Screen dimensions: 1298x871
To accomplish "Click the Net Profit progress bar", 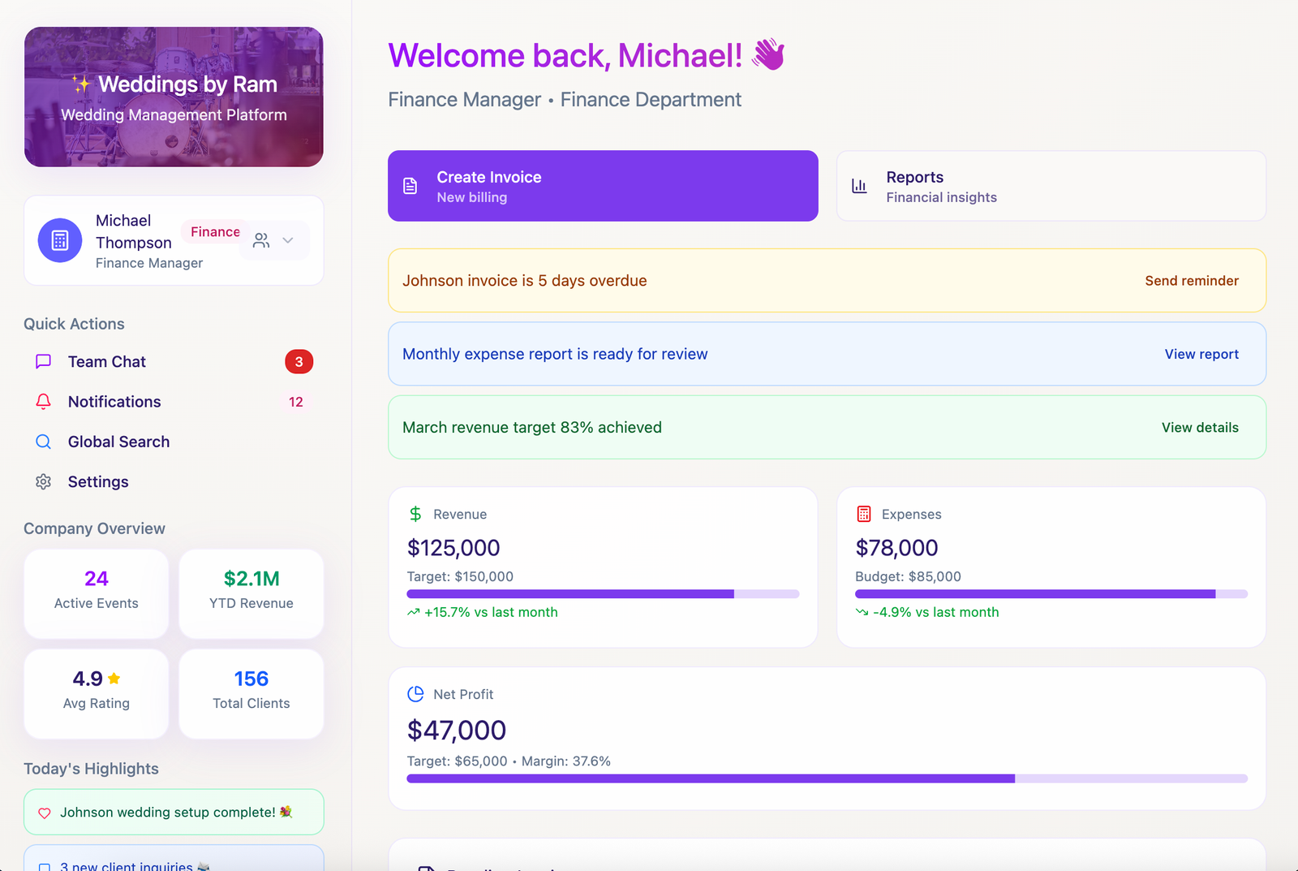I will coord(826,778).
